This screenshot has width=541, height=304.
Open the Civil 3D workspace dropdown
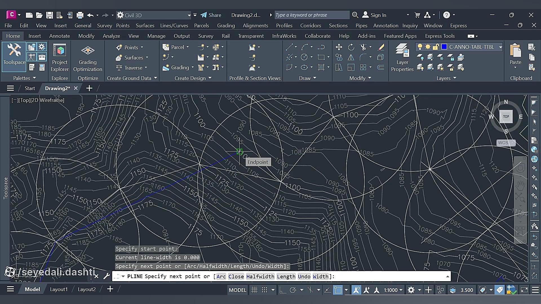(189, 15)
